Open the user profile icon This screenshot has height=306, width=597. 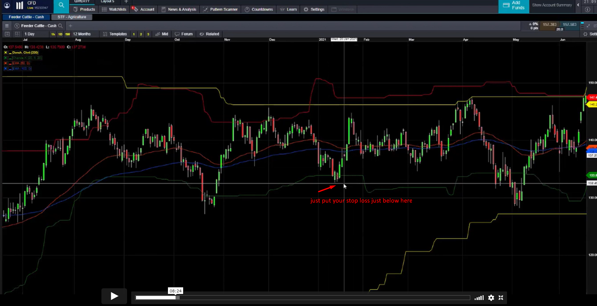[x=7, y=5]
